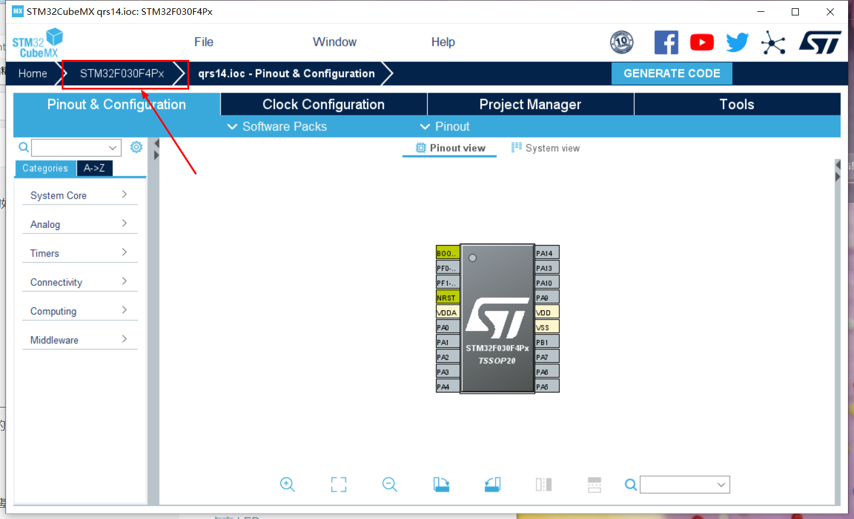Open the pin search dropdown at the bottom
This screenshot has height=519, width=854.
[x=721, y=485]
